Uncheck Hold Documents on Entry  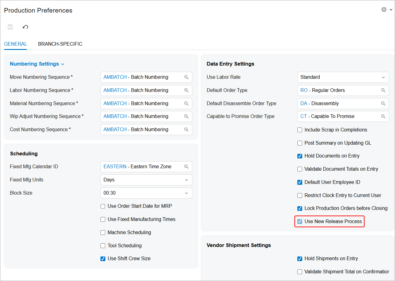tap(300, 156)
